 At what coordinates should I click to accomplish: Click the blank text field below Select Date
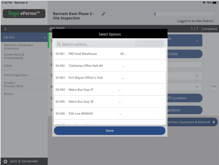[x=185, y=65]
